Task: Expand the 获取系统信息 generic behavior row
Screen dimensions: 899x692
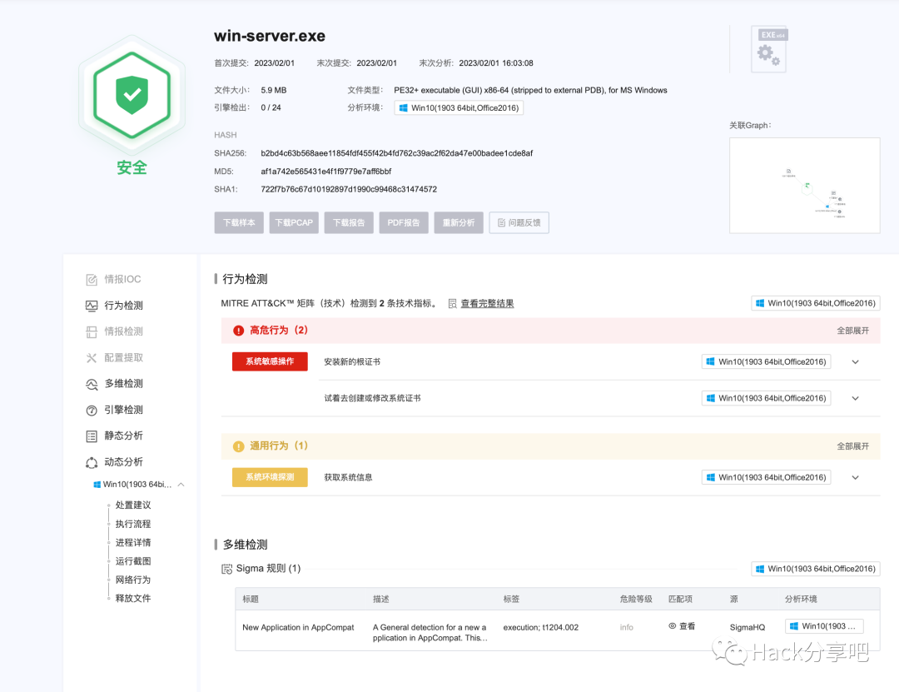Action: 855,477
